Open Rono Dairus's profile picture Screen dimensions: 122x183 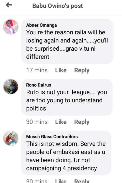coord(11,87)
